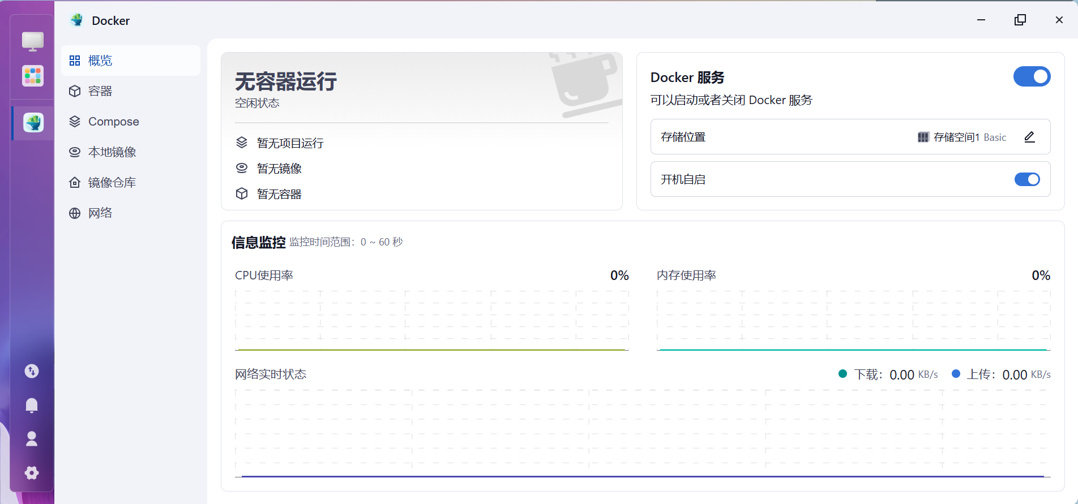Viewport: 1078px width, 504px height.
Task: Click the green download legend dot
Action: click(842, 374)
